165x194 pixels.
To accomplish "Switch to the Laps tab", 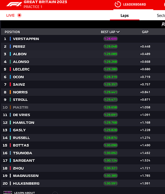I will [x=125, y=16].
